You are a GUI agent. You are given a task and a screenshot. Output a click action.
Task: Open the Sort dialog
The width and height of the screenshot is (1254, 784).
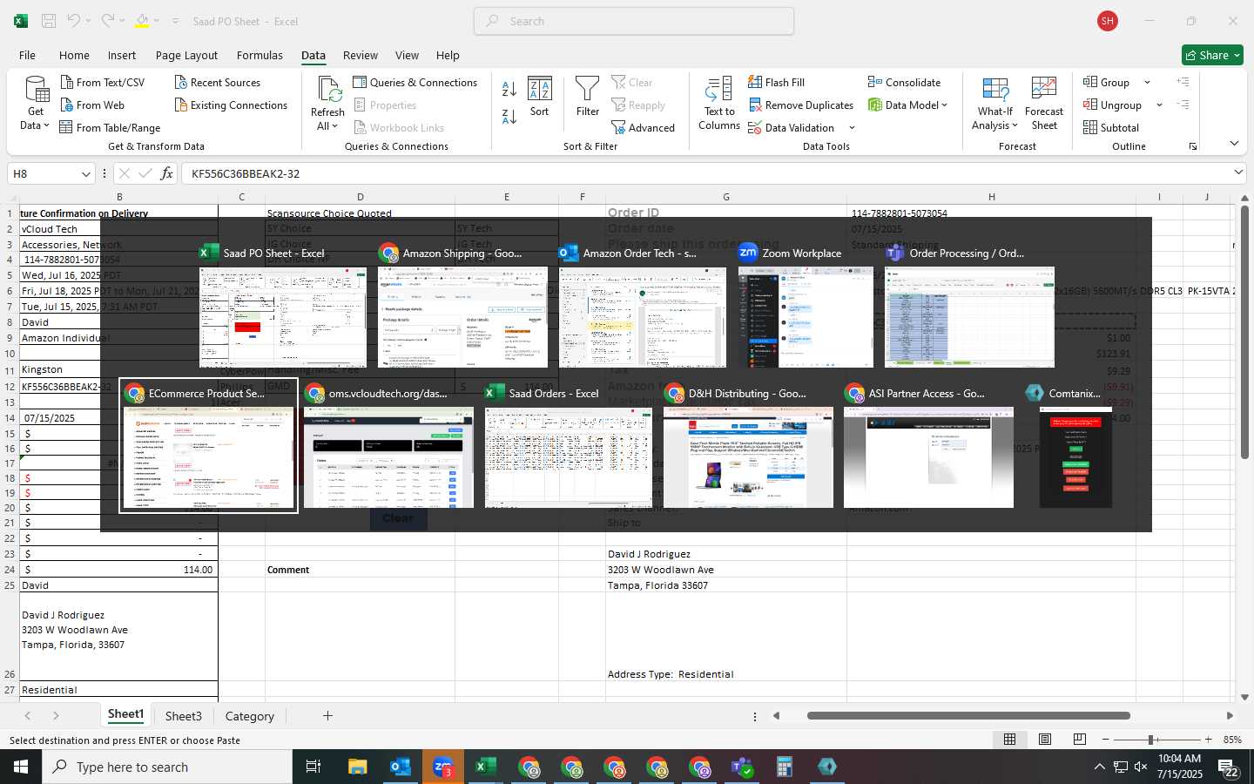[x=540, y=97]
